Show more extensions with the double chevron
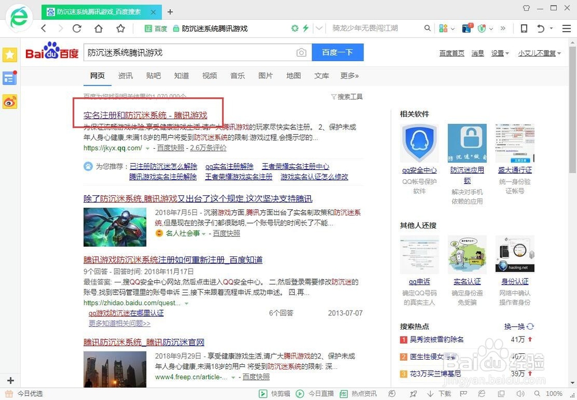Viewport: 577px width, 400px height. click(x=503, y=28)
